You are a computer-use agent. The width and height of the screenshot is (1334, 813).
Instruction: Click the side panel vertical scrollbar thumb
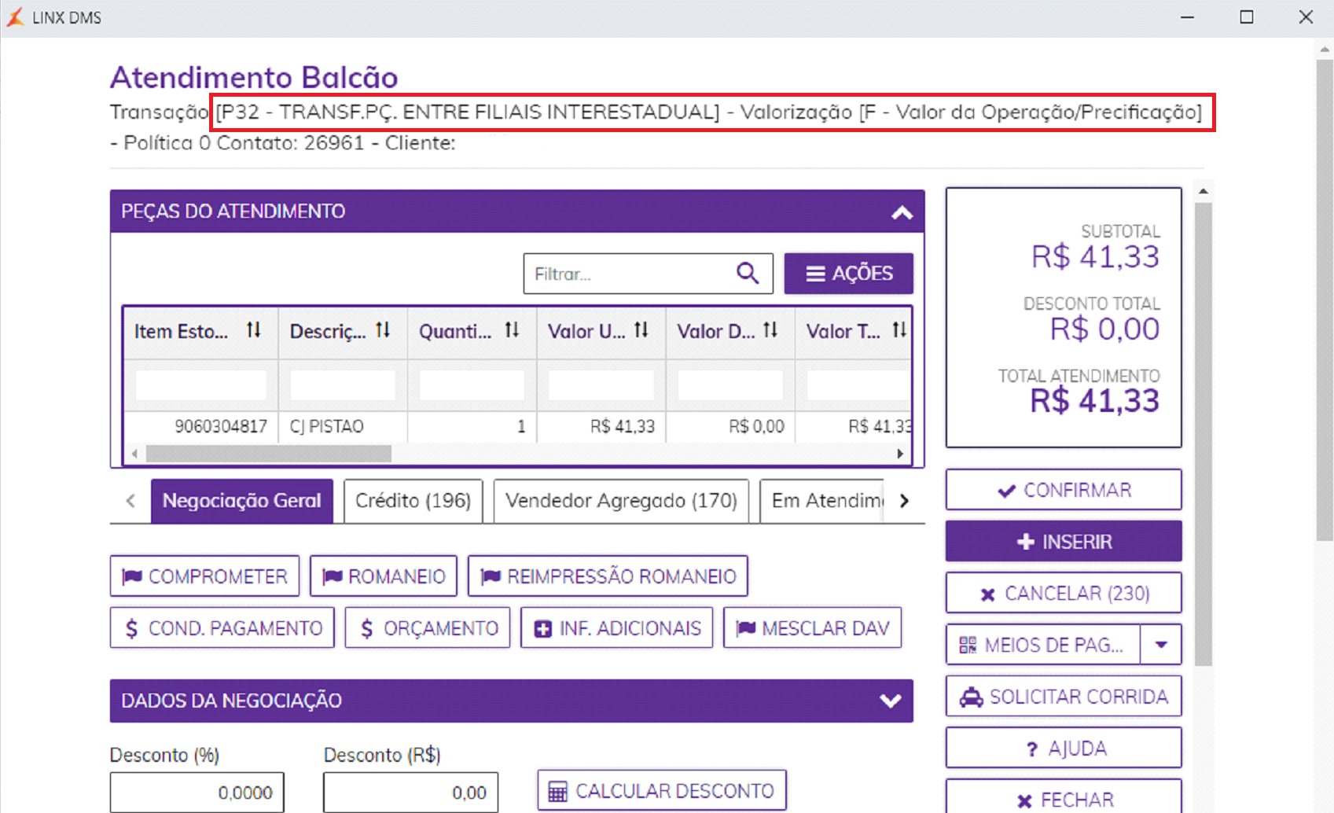pos(1203,435)
